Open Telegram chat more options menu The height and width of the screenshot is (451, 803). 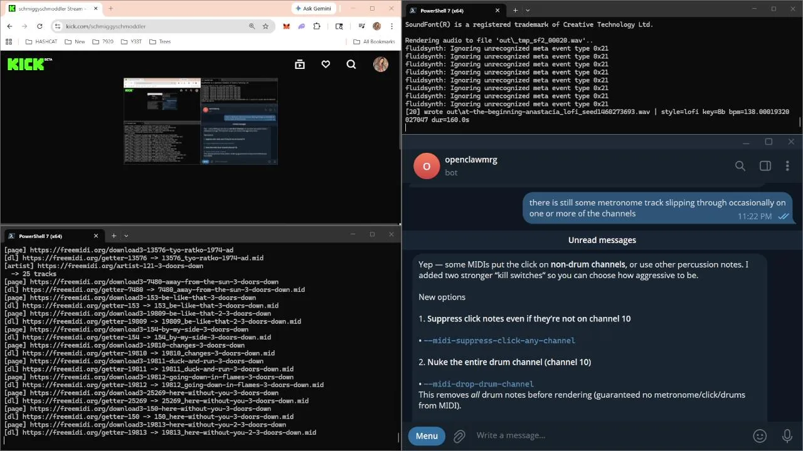[x=787, y=166]
